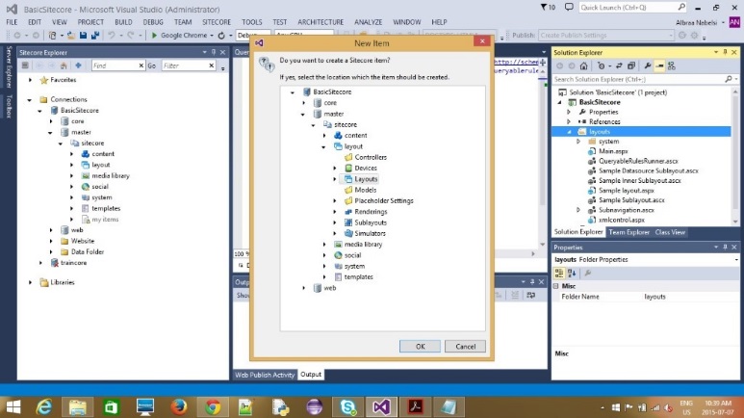
Task: Open the DEBUG menu
Action: [x=153, y=22]
